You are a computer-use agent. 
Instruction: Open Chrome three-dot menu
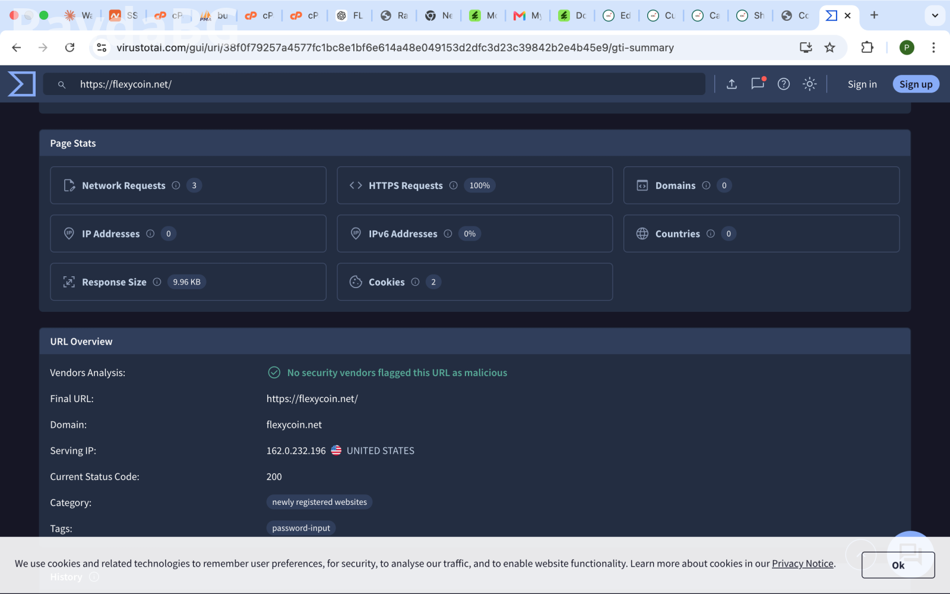click(x=933, y=48)
